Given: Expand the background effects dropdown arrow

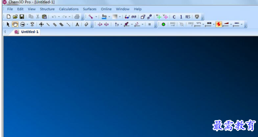Looking at the screenshot, I should (120, 17).
